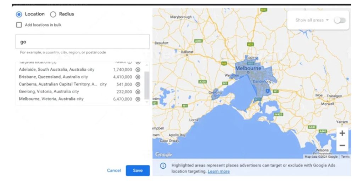Remove Melbourne from targeted locations
Image resolution: width=363 pixels, height=181 pixels.
pos(138,99)
